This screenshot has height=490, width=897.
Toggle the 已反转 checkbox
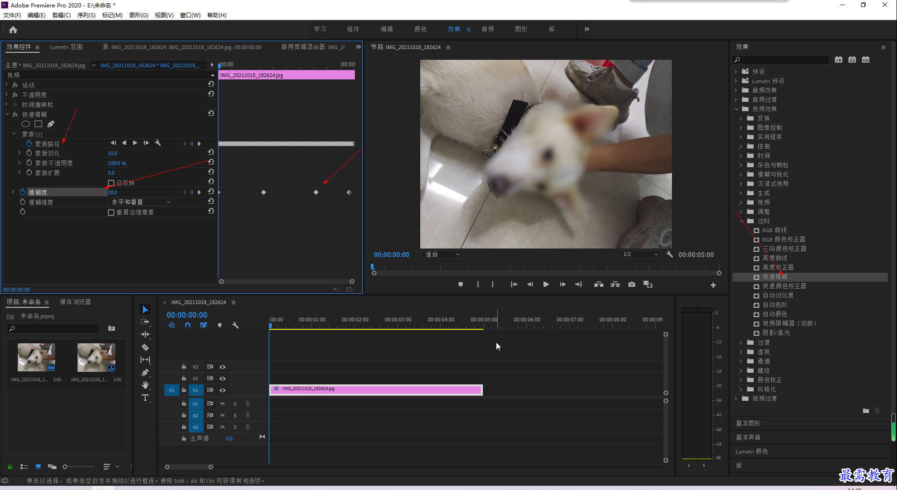tap(111, 183)
